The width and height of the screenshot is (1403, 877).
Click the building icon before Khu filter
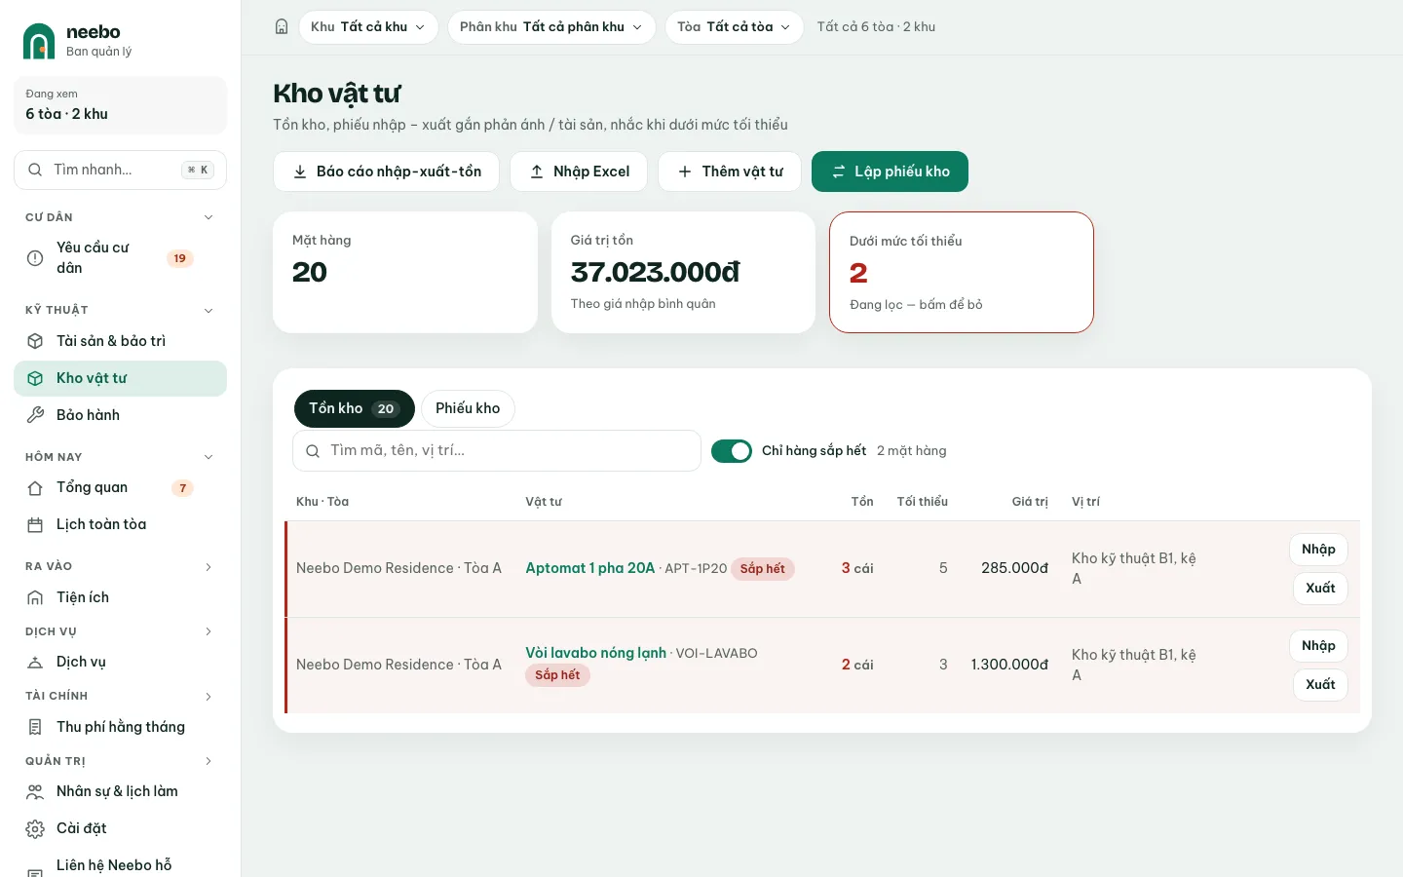pos(282,27)
